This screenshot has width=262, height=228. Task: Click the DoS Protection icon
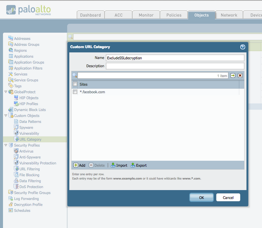click(x=16, y=186)
